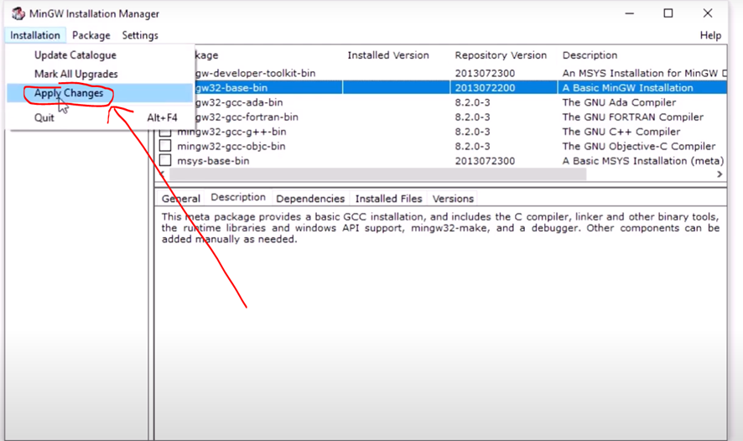The image size is (743, 441).
Task: Open the Settings menu
Action: click(x=140, y=35)
